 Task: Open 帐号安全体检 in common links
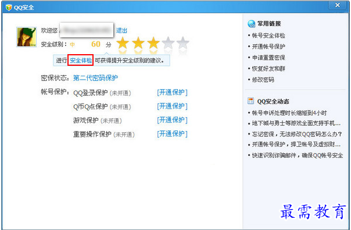point(268,36)
